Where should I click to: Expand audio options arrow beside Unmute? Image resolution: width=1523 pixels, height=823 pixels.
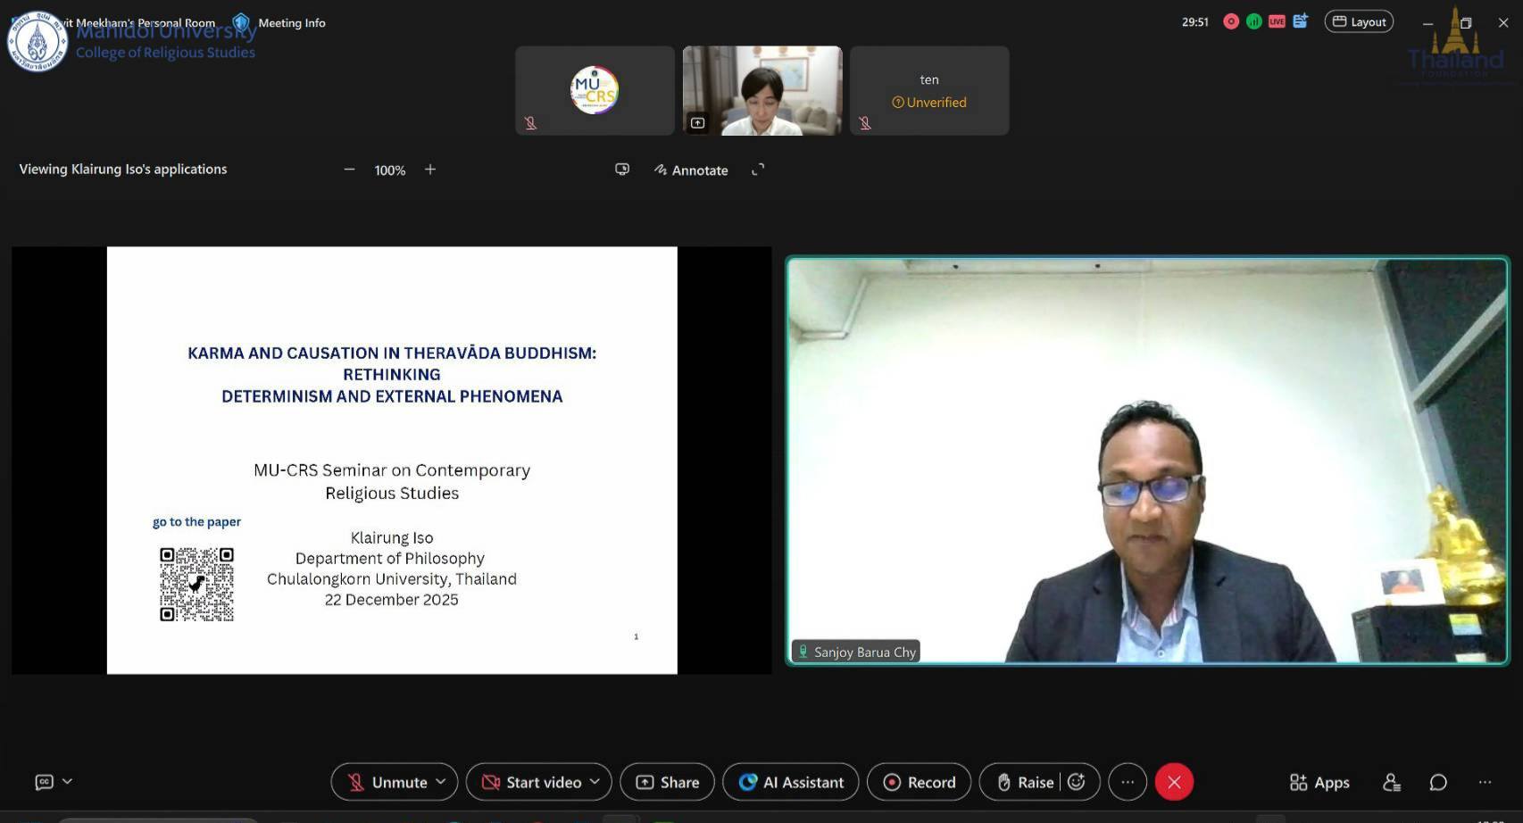[x=441, y=782]
